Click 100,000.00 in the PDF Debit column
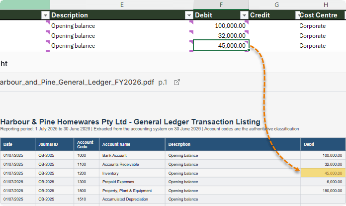The image size is (346, 206). [x=332, y=155]
